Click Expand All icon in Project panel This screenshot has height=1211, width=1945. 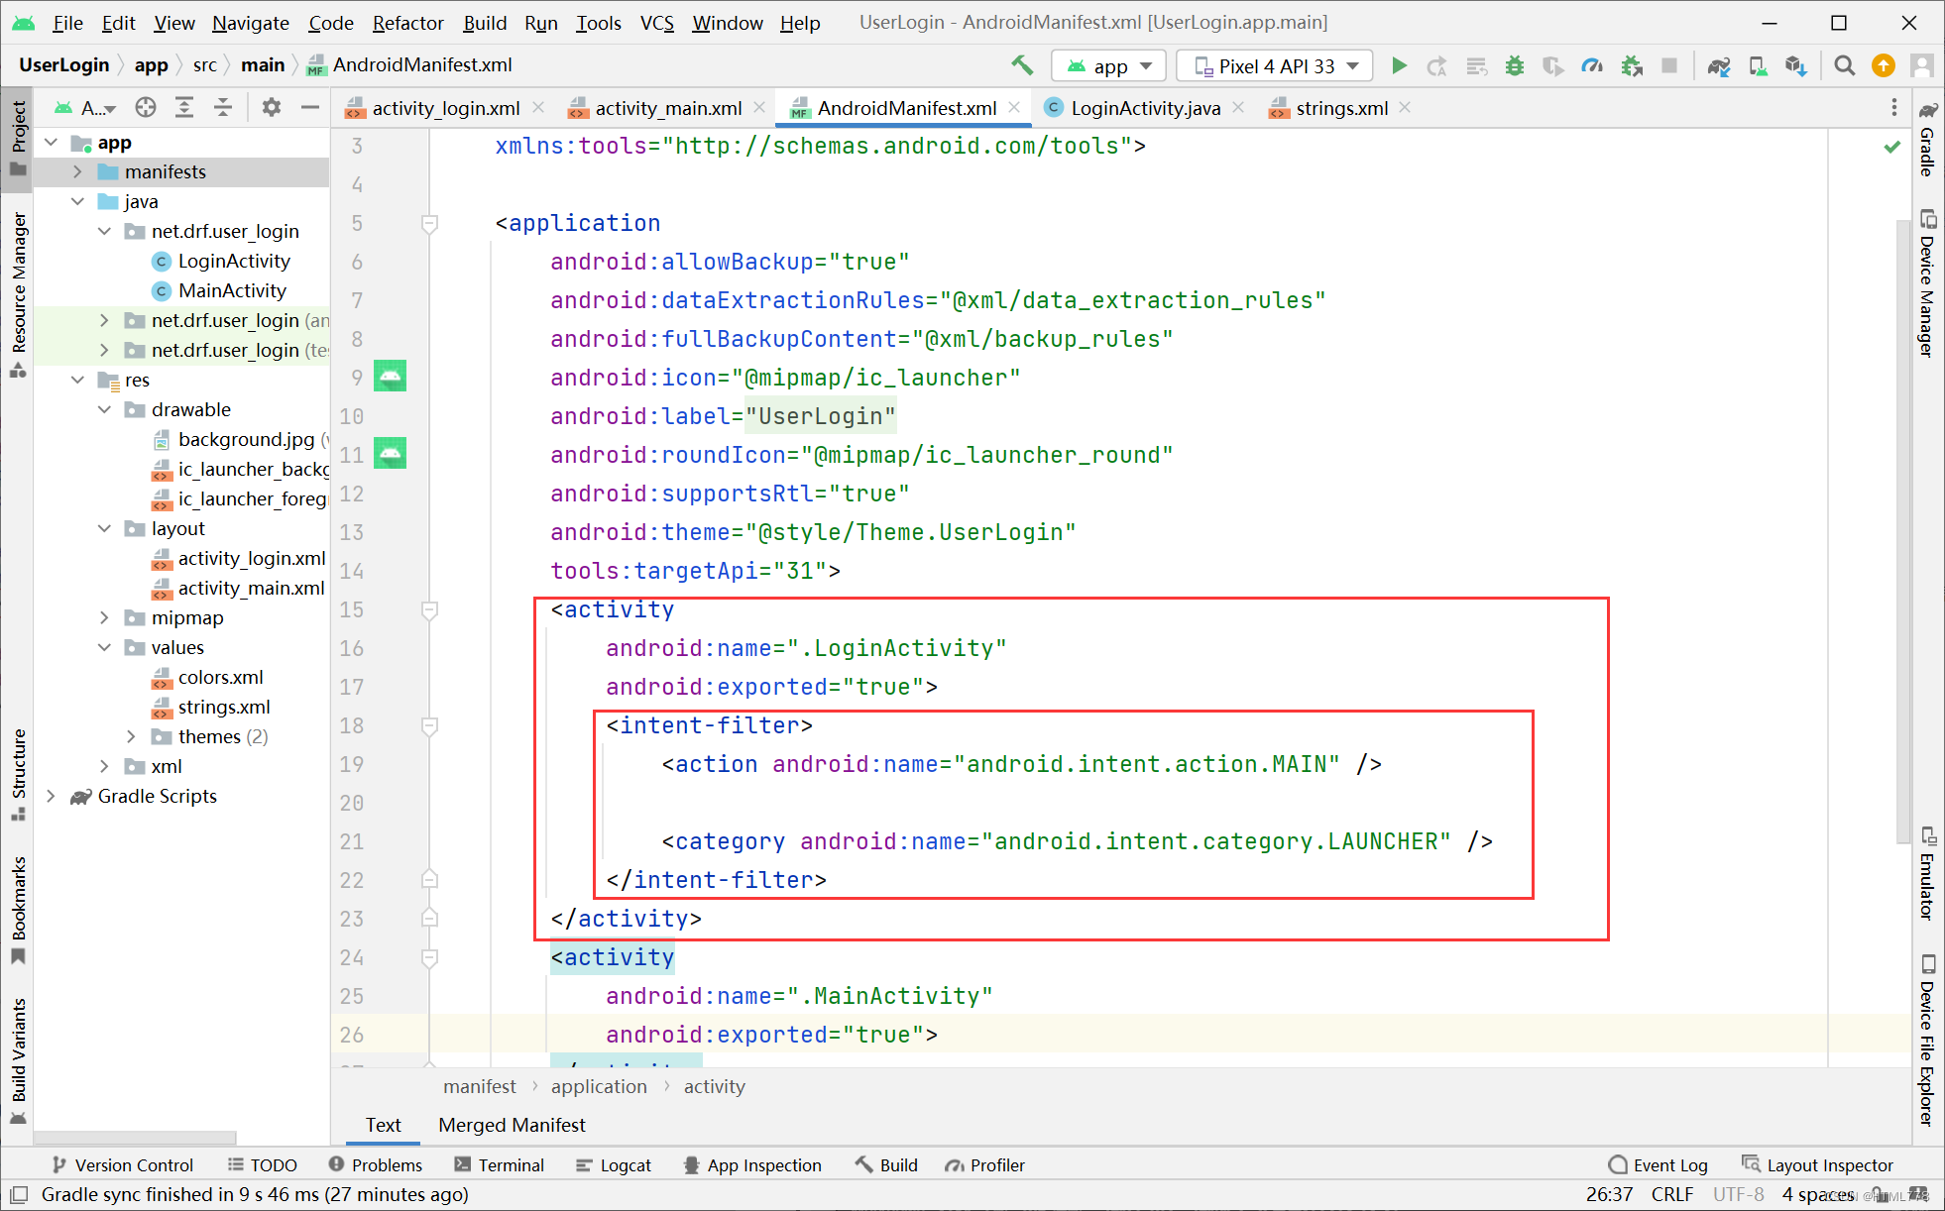coord(184,107)
